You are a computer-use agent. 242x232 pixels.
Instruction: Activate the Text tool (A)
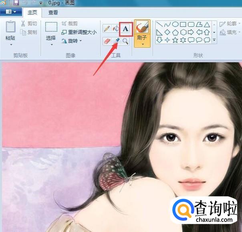[x=126, y=29]
